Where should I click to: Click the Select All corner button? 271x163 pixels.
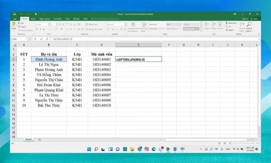coord(14,45)
